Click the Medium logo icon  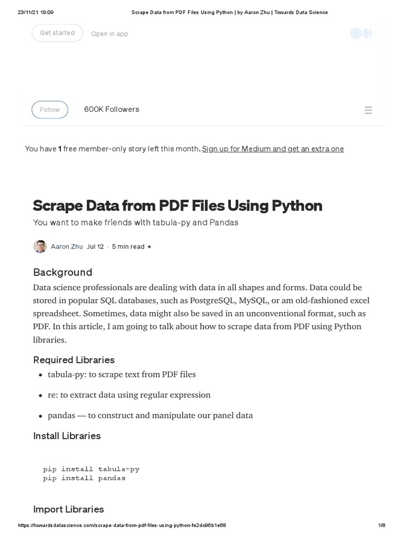tap(361, 34)
